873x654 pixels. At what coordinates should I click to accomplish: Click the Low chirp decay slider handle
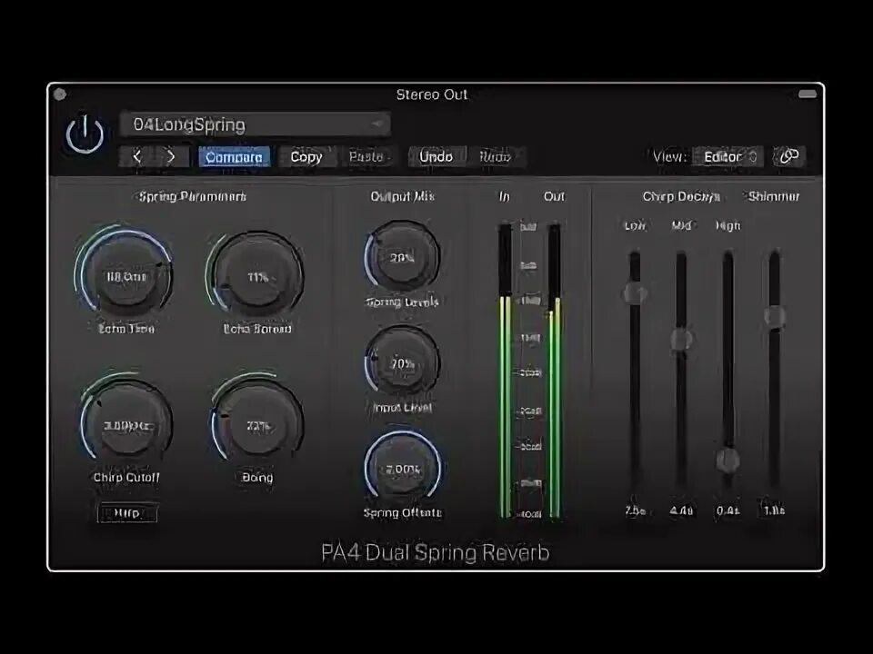[635, 292]
